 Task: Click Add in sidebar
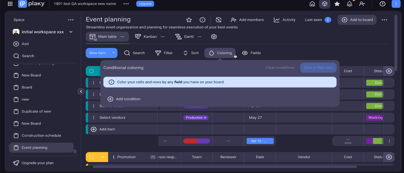[x=21, y=44]
